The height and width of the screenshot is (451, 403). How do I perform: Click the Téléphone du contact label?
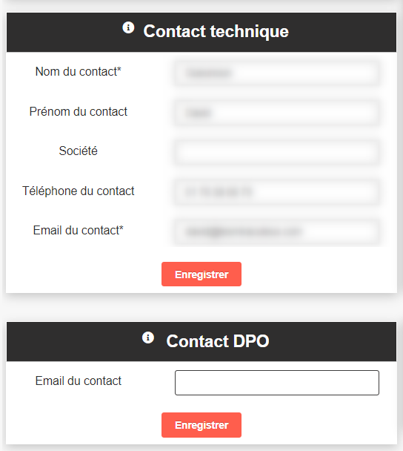tap(78, 191)
